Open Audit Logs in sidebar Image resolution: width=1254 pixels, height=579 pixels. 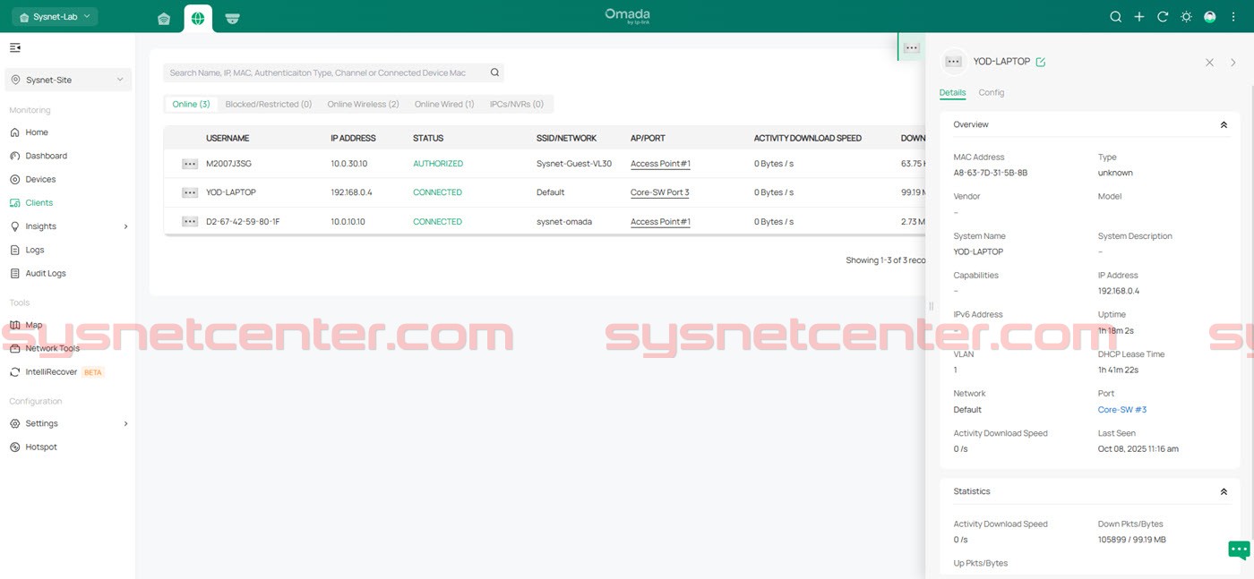46,274
